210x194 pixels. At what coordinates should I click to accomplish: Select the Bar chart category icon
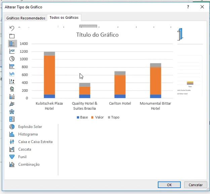pyautogui.click(x=12, y=66)
